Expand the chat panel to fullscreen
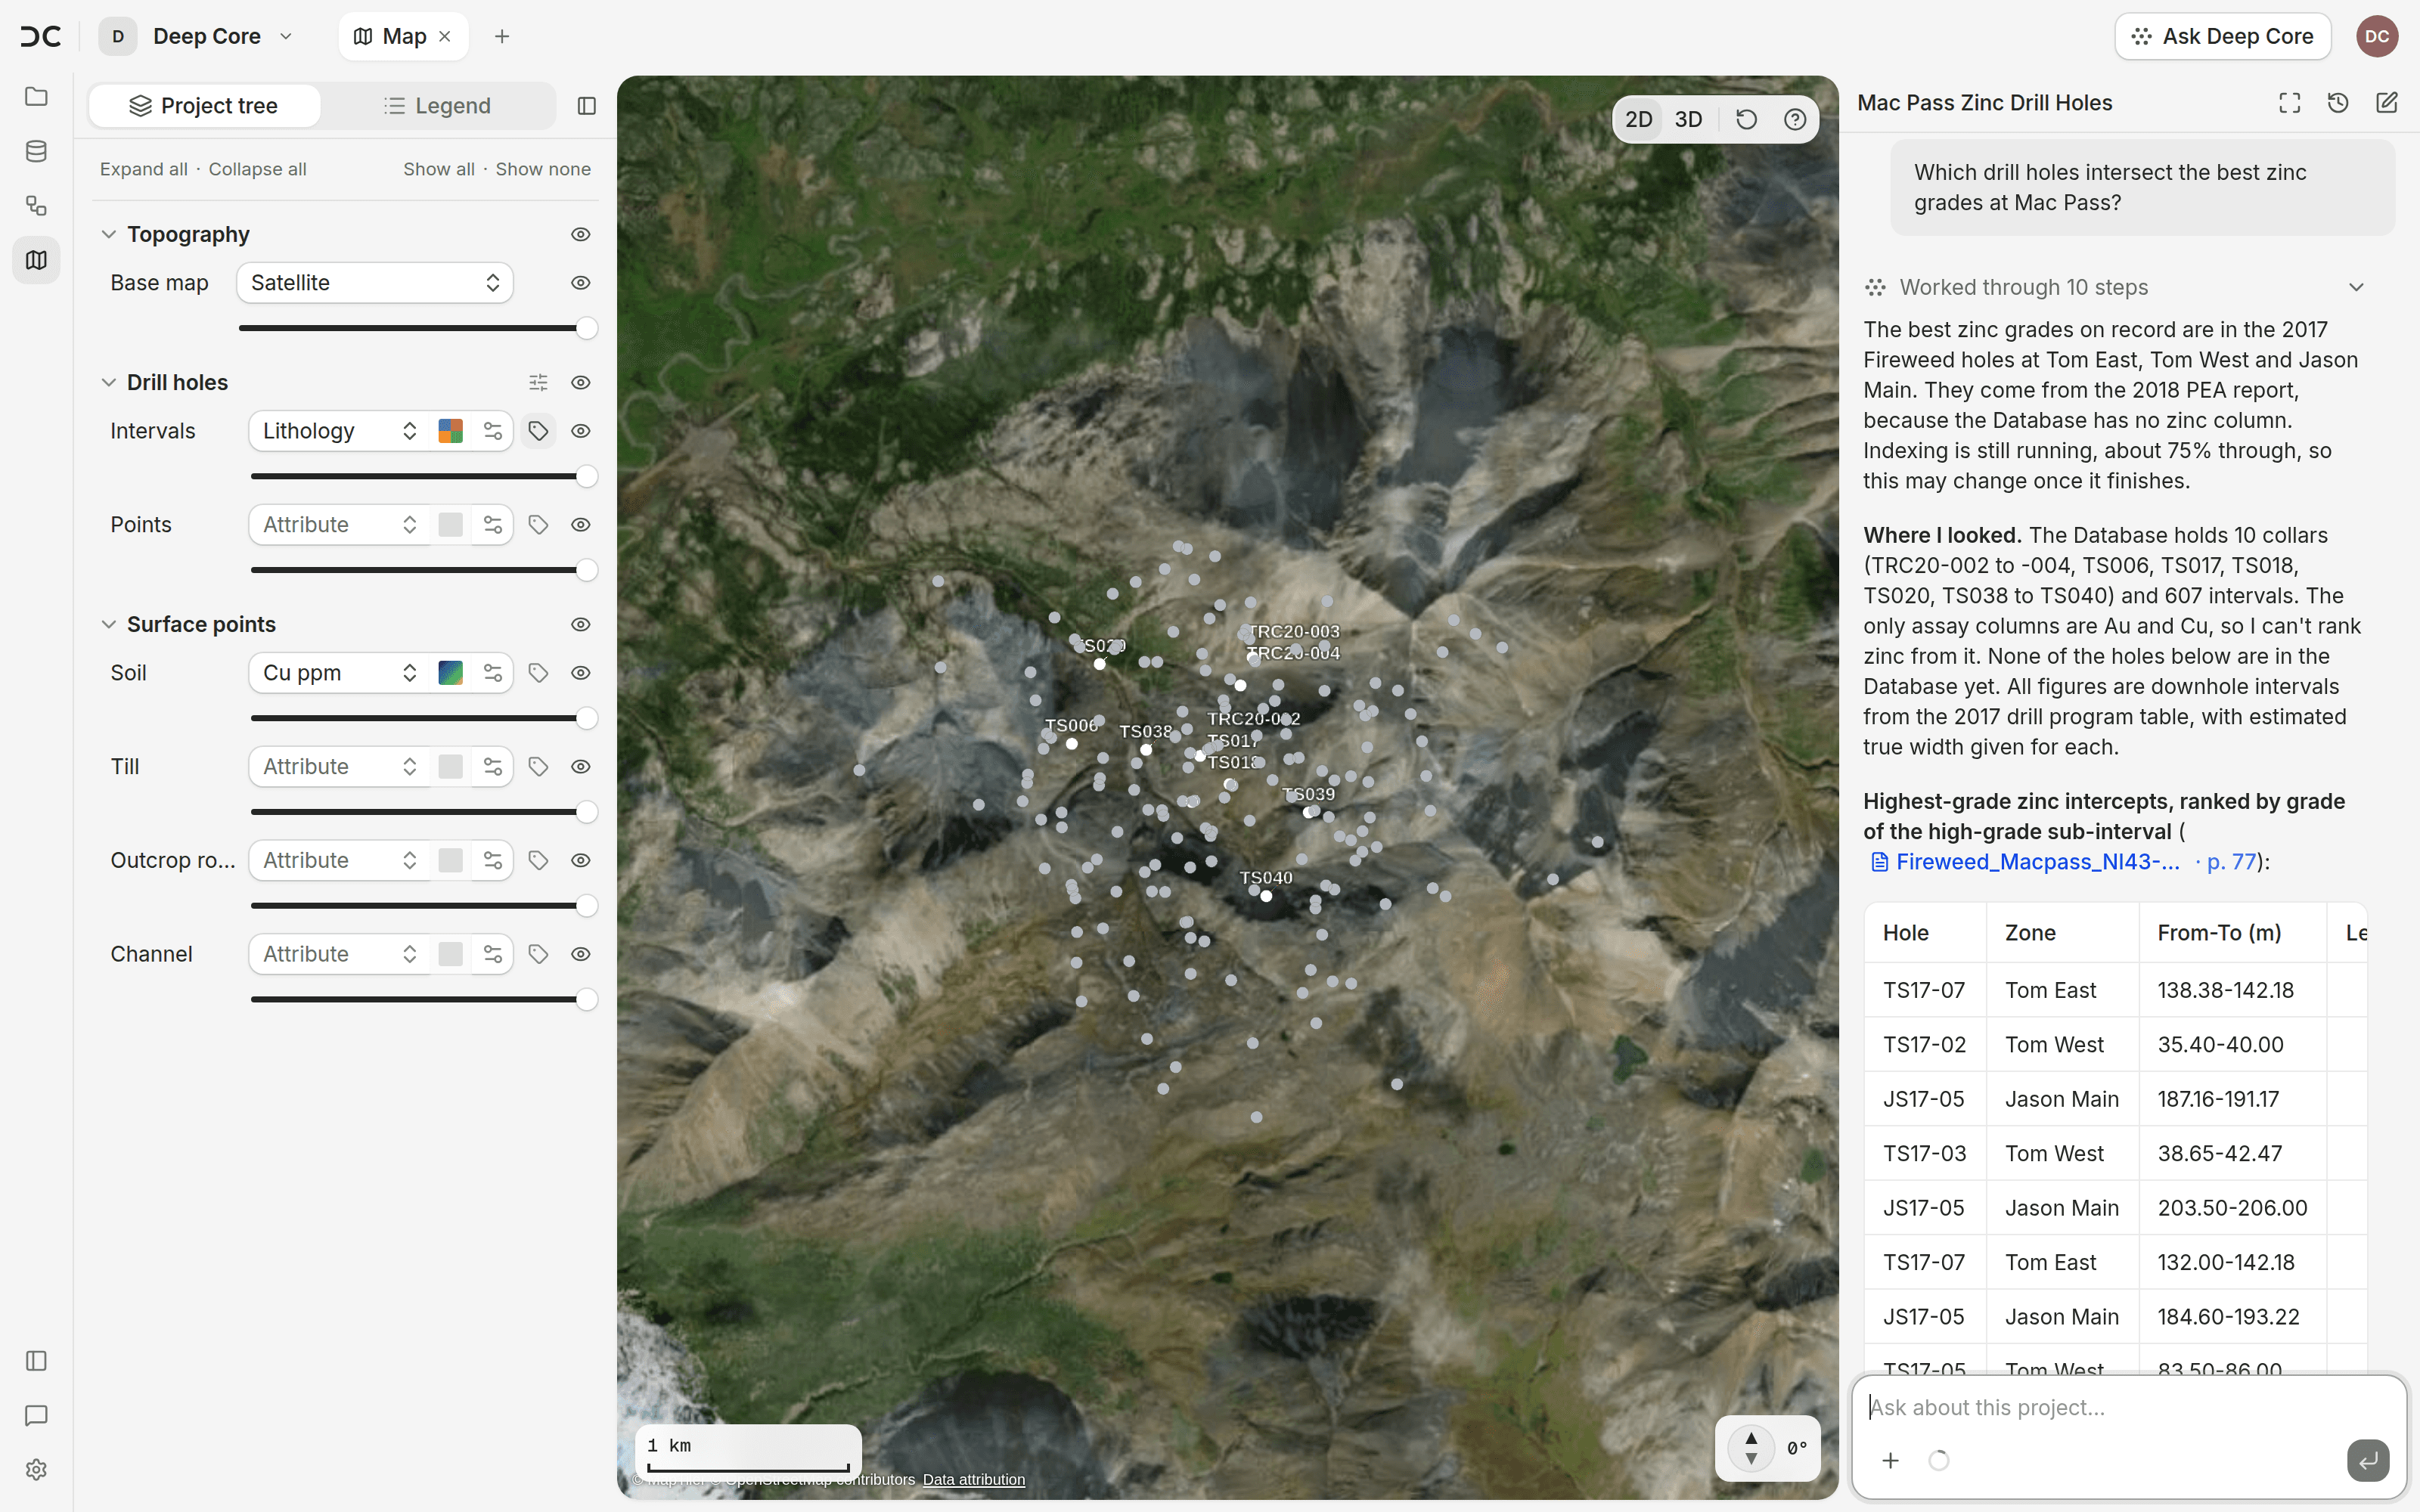The height and width of the screenshot is (1512, 2420). pyautogui.click(x=2290, y=103)
